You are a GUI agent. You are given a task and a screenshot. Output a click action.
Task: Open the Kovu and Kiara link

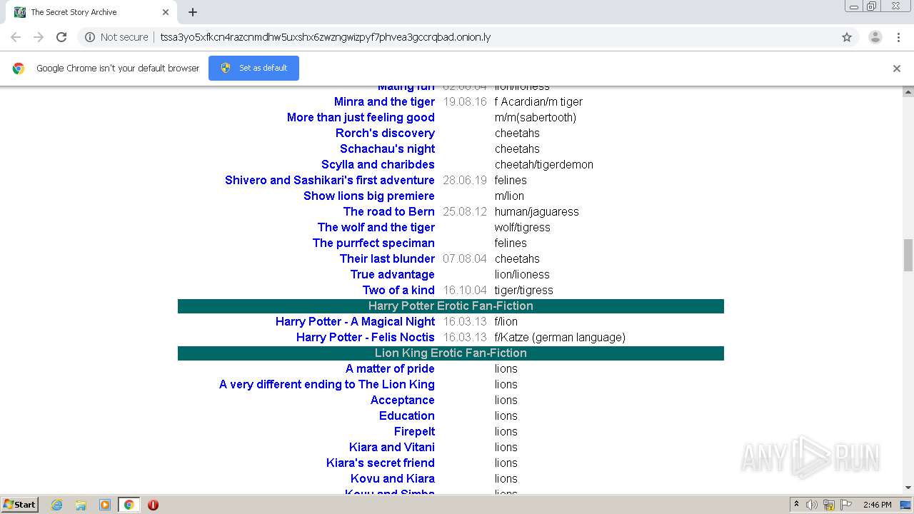coord(392,478)
